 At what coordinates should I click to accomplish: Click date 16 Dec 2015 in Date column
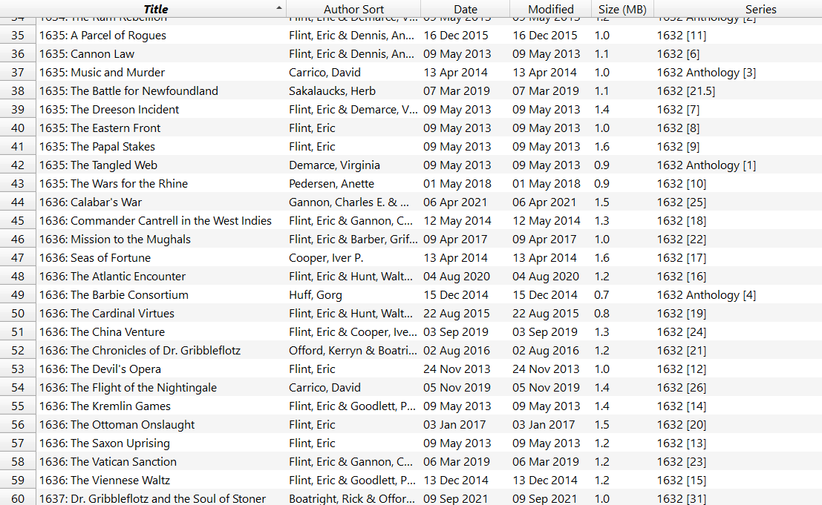pyautogui.click(x=456, y=35)
